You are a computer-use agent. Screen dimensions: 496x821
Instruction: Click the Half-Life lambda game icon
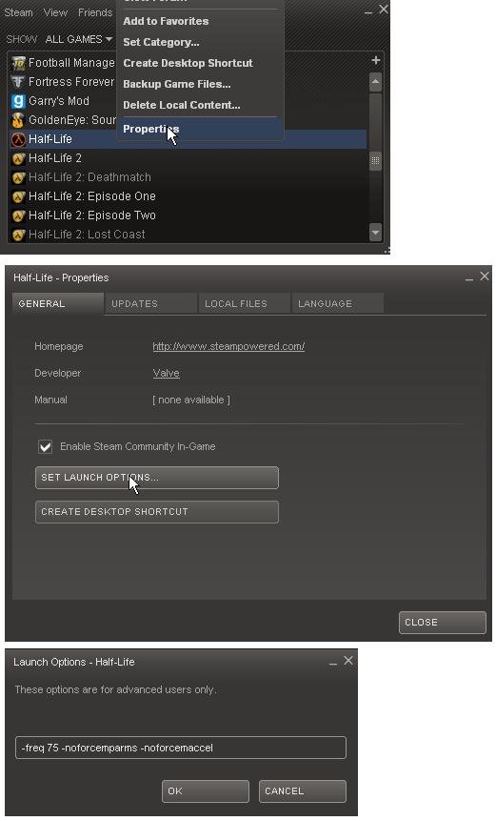coord(18,139)
